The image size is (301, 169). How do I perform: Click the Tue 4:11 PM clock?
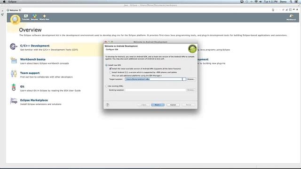coord(271,1)
